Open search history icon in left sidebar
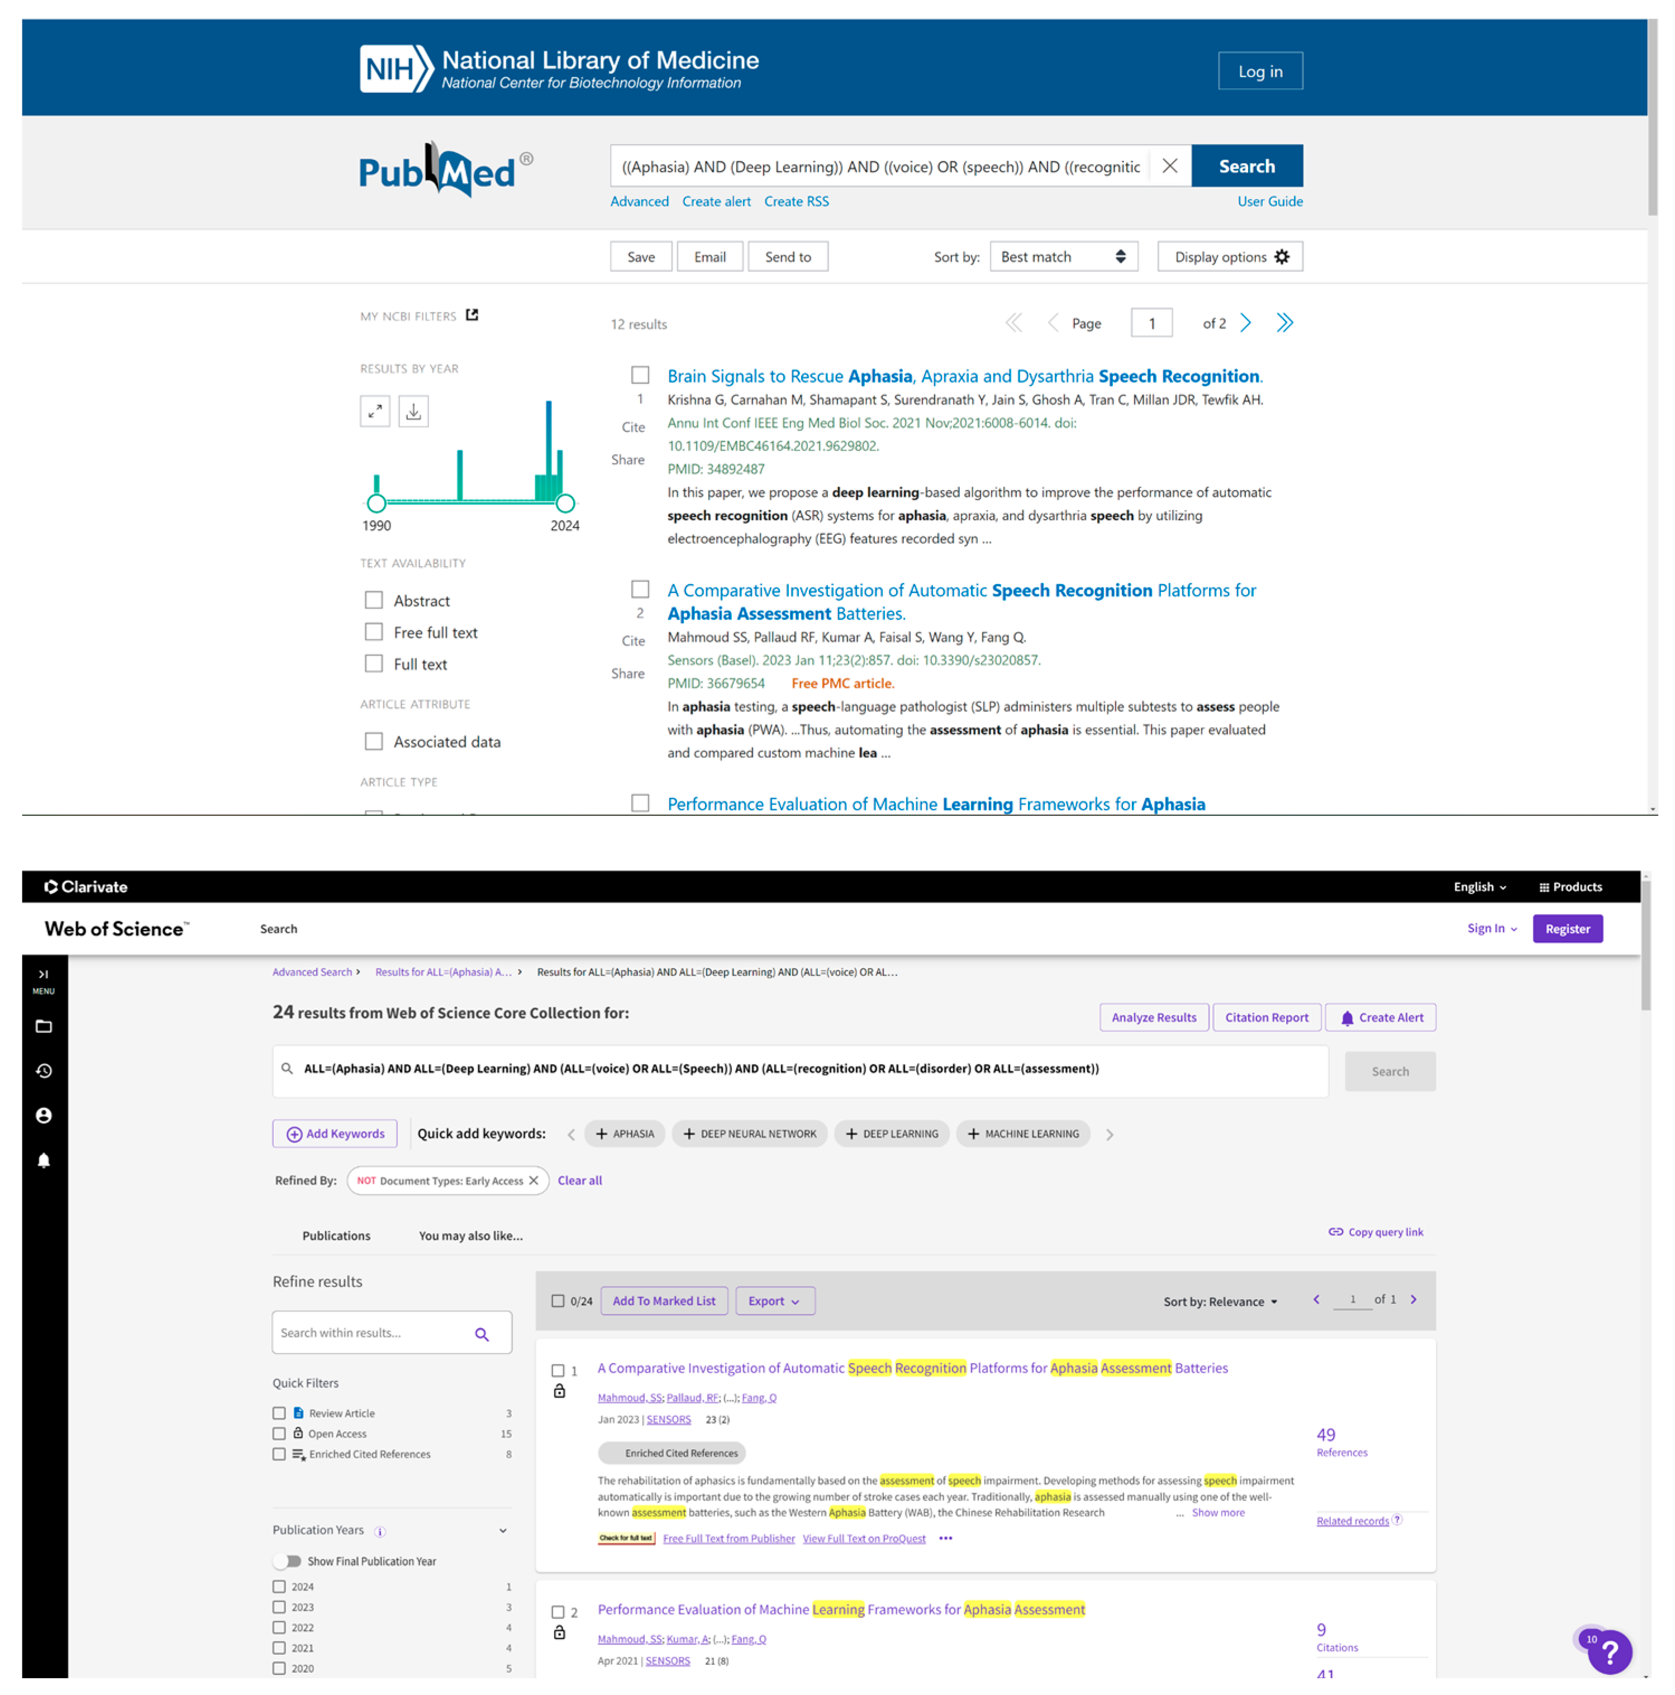This screenshot has width=1675, height=1695. pos(44,1070)
